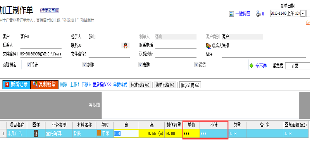Click the 总量 column header
This screenshot has width=310, height=141.
click(237, 125)
